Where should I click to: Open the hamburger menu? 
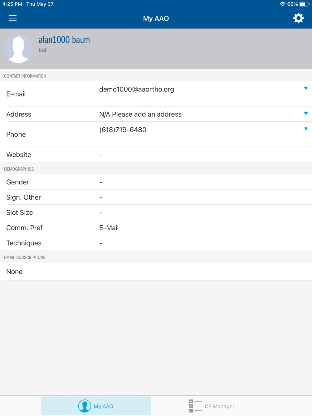12,18
